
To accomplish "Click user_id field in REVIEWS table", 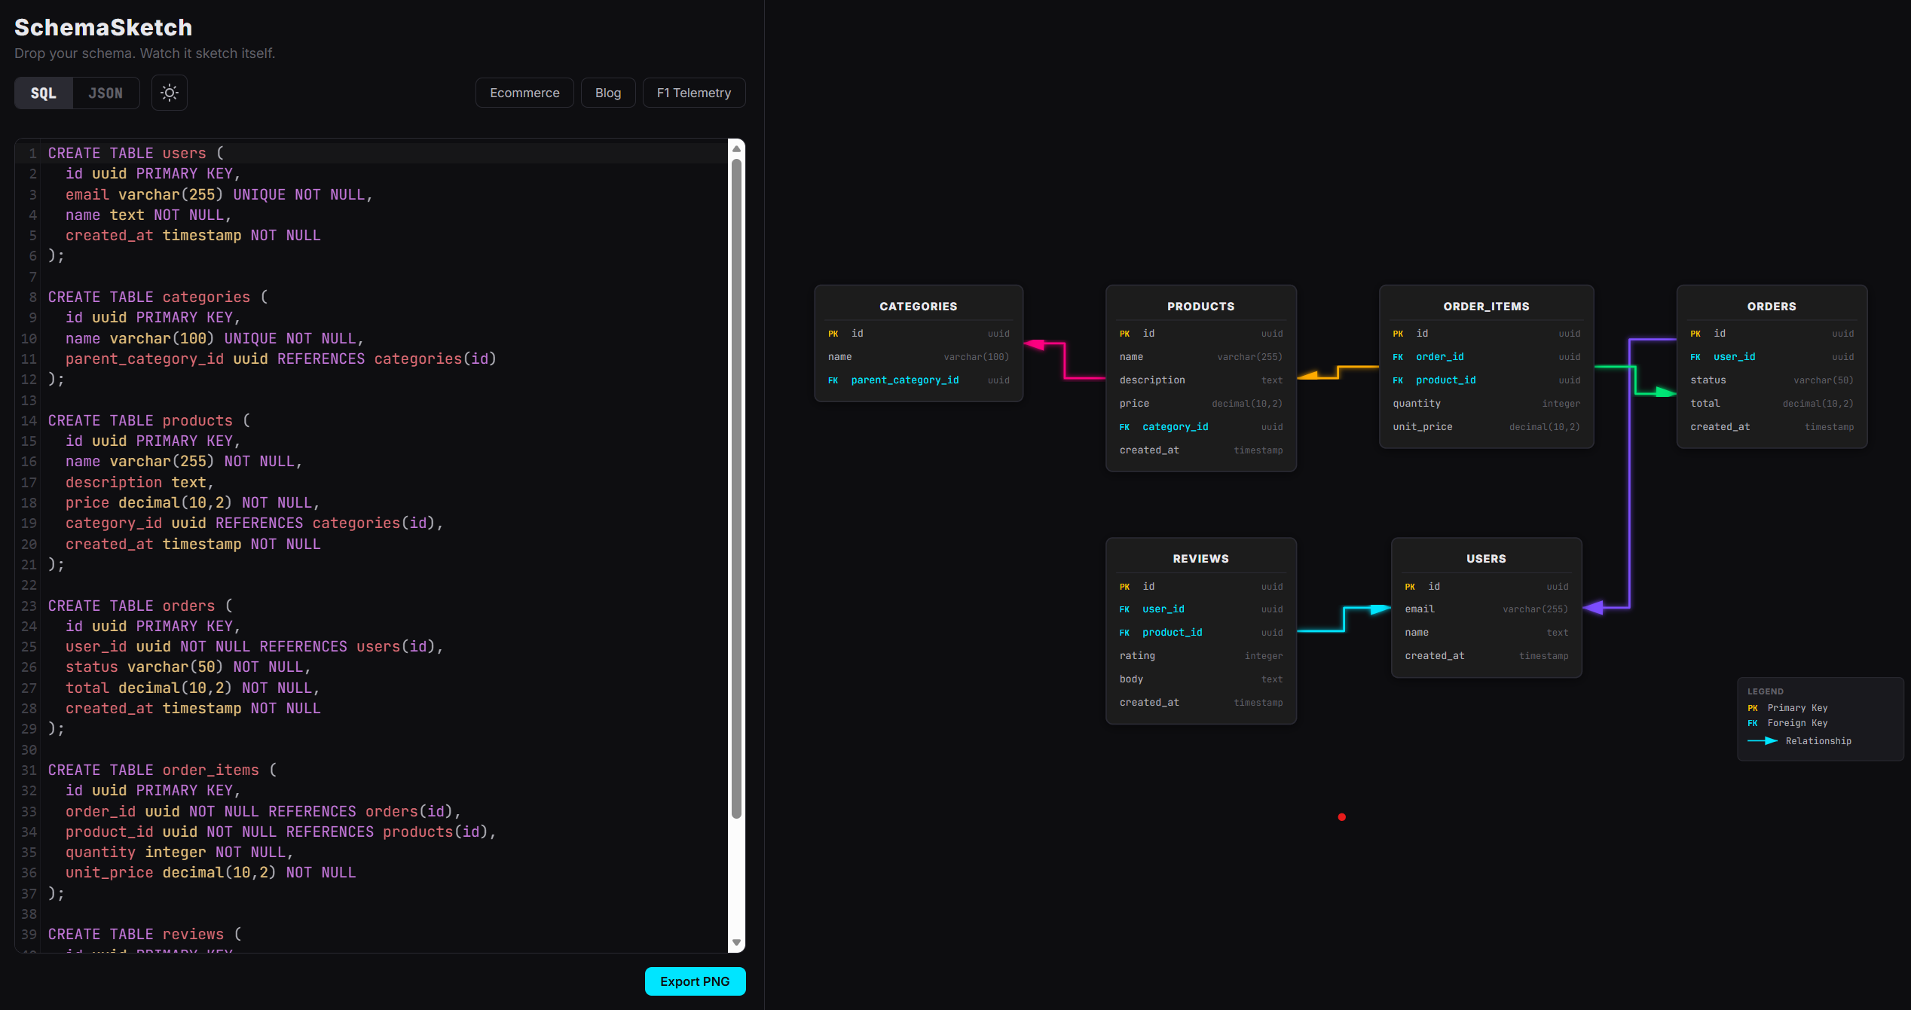I will click(1201, 609).
